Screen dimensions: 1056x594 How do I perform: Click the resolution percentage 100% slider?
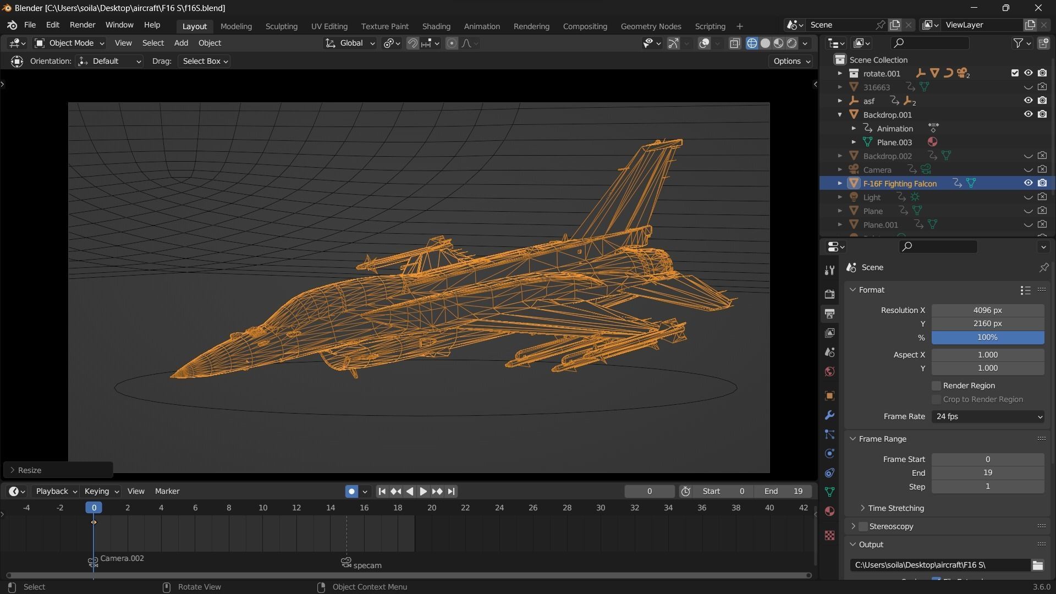coord(988,338)
